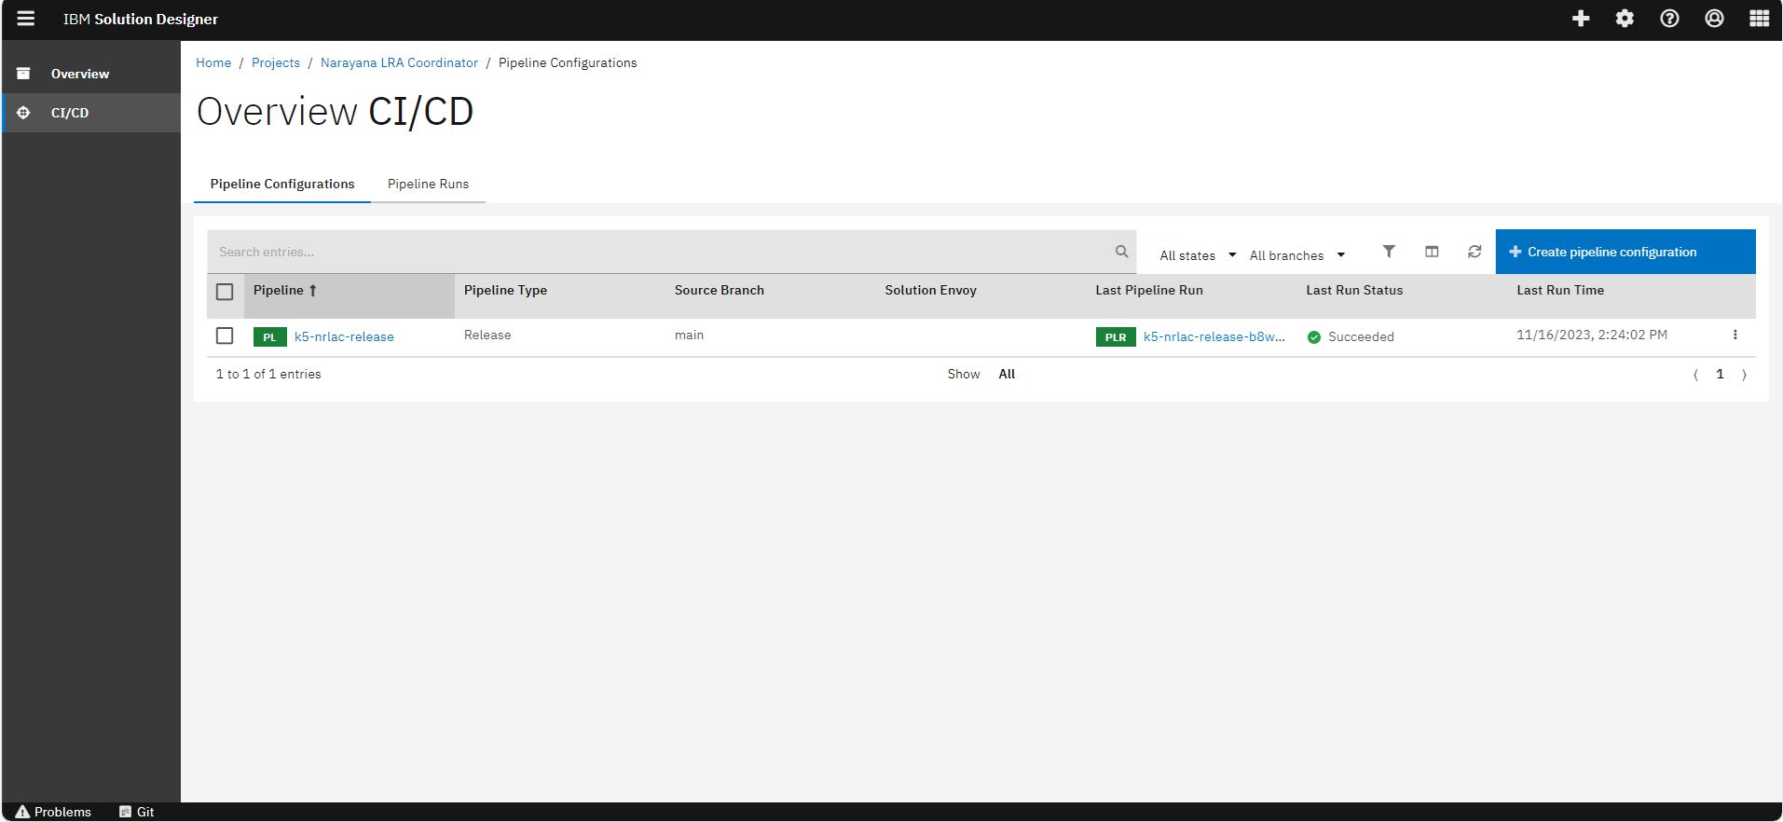Switch to the Pipeline Runs tab
1783x822 pixels.
click(x=428, y=185)
